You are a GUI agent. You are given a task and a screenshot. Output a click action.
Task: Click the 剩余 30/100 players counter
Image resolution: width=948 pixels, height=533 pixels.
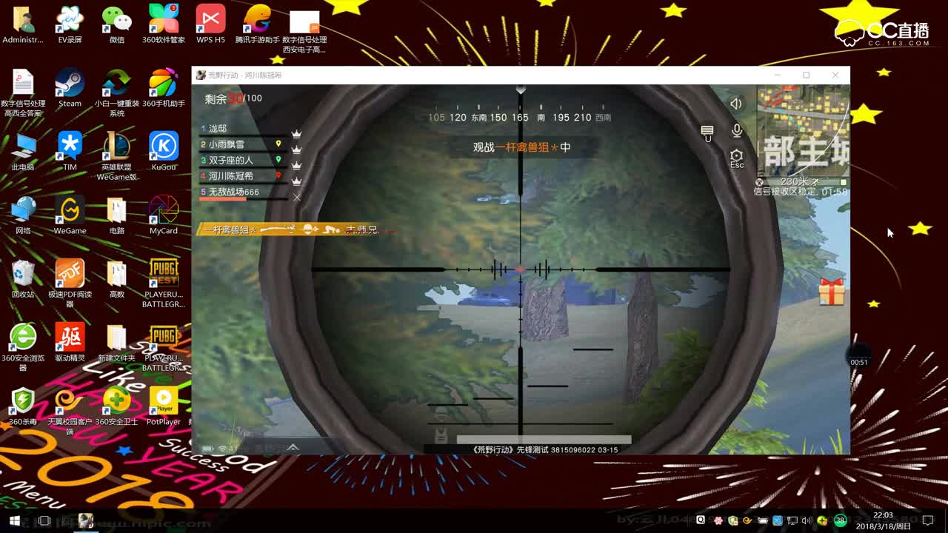click(x=233, y=98)
